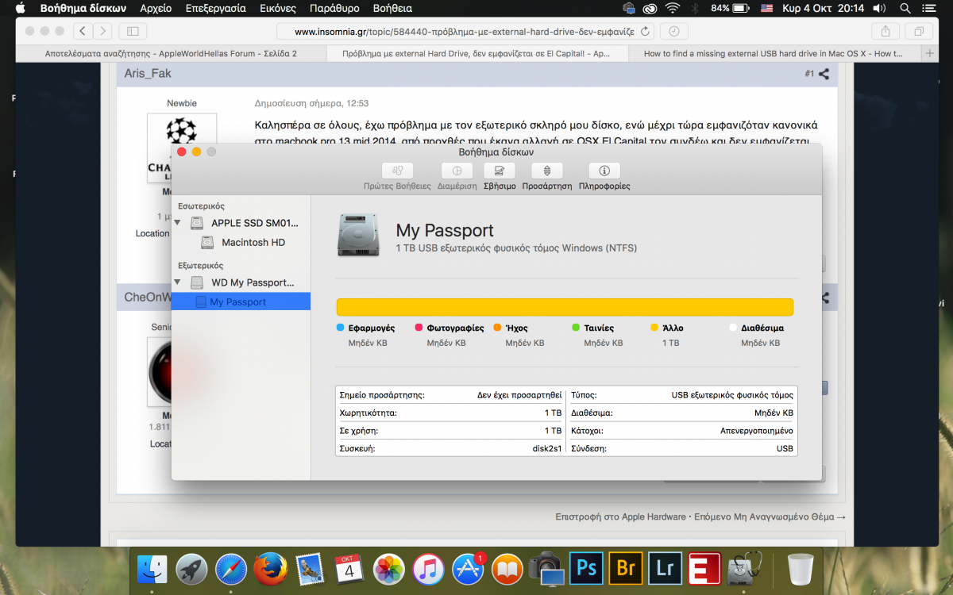Click the Safari history clock button
This screenshot has width=953, height=595.
point(674,31)
